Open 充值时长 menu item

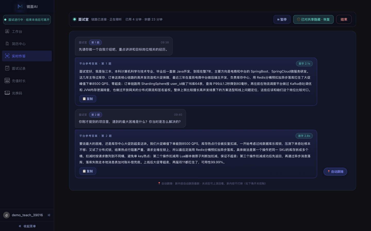tap(27, 81)
